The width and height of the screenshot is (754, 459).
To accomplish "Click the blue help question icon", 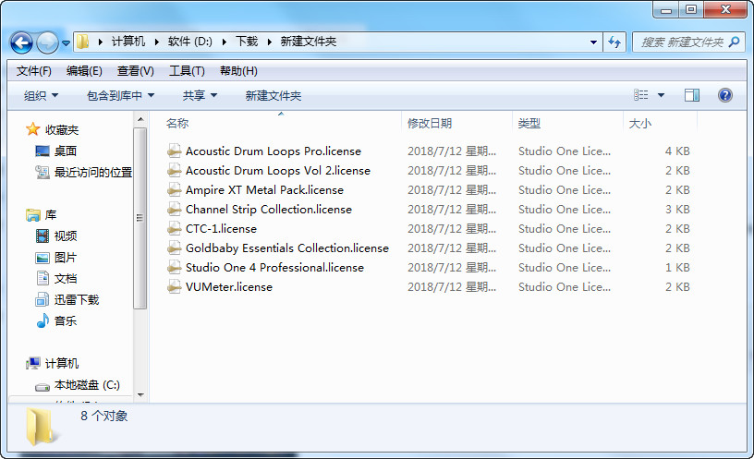I will pos(724,95).
